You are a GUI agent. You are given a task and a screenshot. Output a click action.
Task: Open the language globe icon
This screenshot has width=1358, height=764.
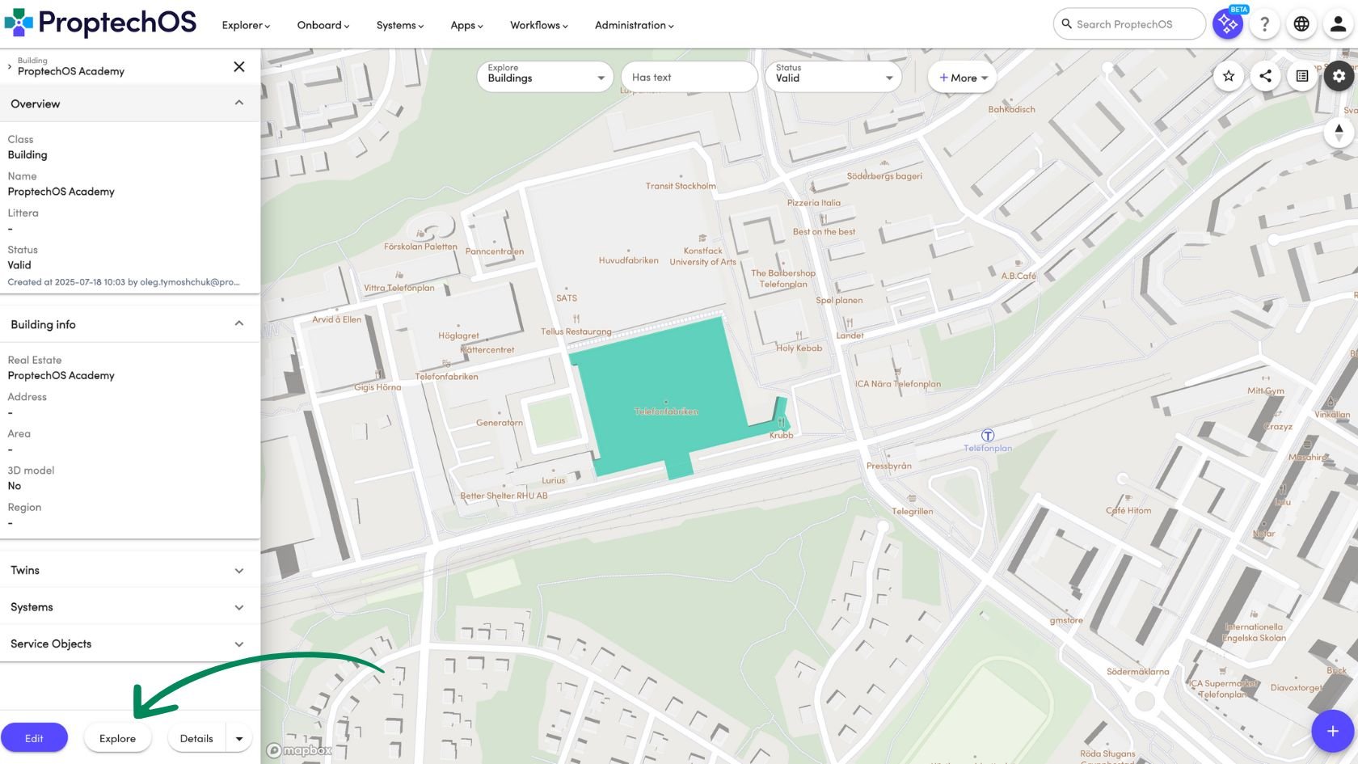tap(1301, 24)
